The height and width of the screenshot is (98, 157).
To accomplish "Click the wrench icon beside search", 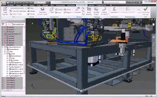I will pos(131,2).
